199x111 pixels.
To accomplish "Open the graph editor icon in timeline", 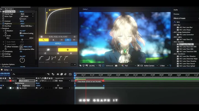I will pos(70,74).
